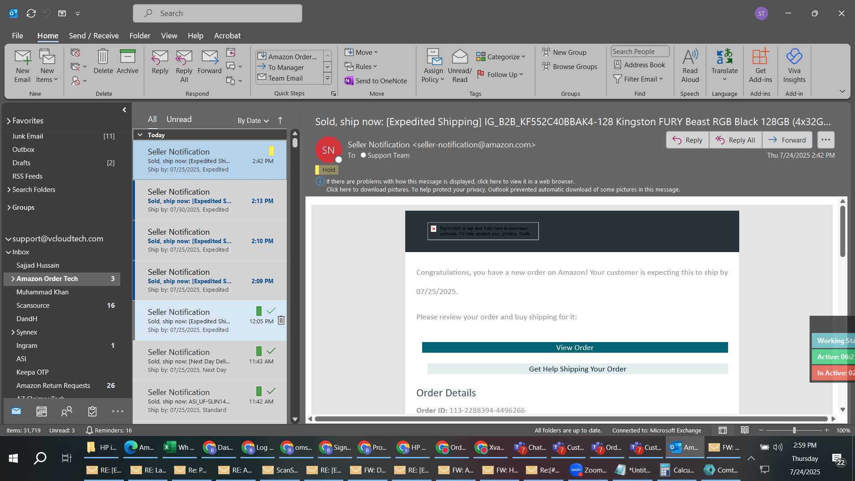Screen dimensions: 855x481
Task: Open Filter Email dropdown
Action: coord(638,79)
